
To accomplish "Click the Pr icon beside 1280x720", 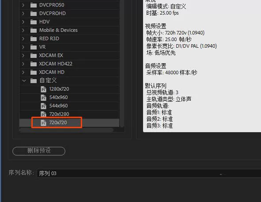I will pos(43,89).
